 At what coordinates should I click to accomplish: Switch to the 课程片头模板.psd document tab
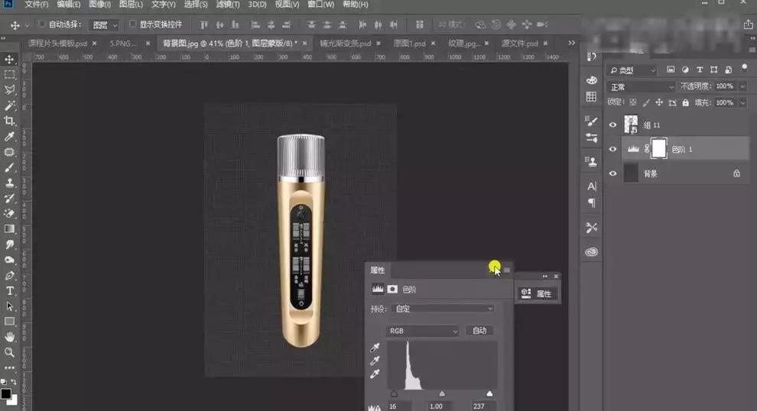point(52,44)
